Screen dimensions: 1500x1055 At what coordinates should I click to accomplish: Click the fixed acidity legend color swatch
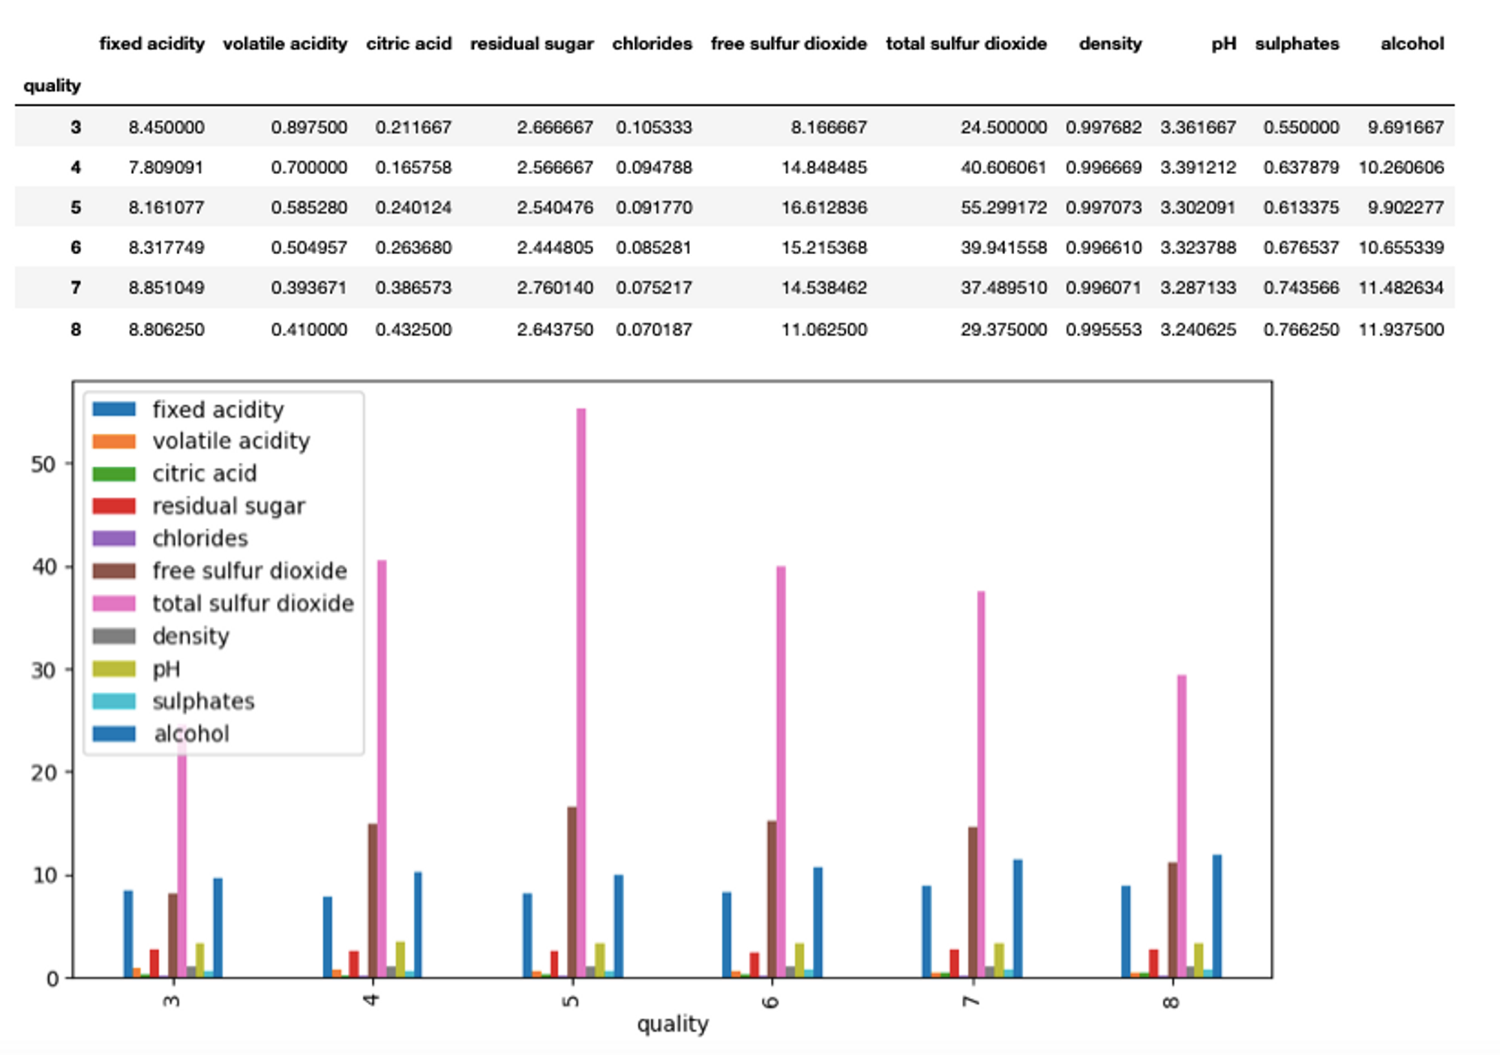[114, 409]
